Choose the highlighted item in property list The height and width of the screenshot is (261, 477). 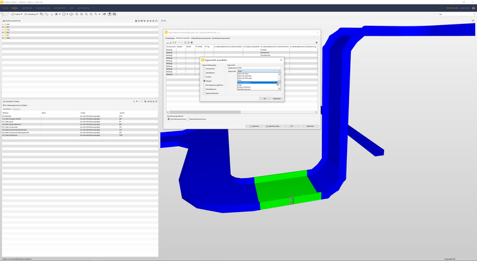coord(257,82)
